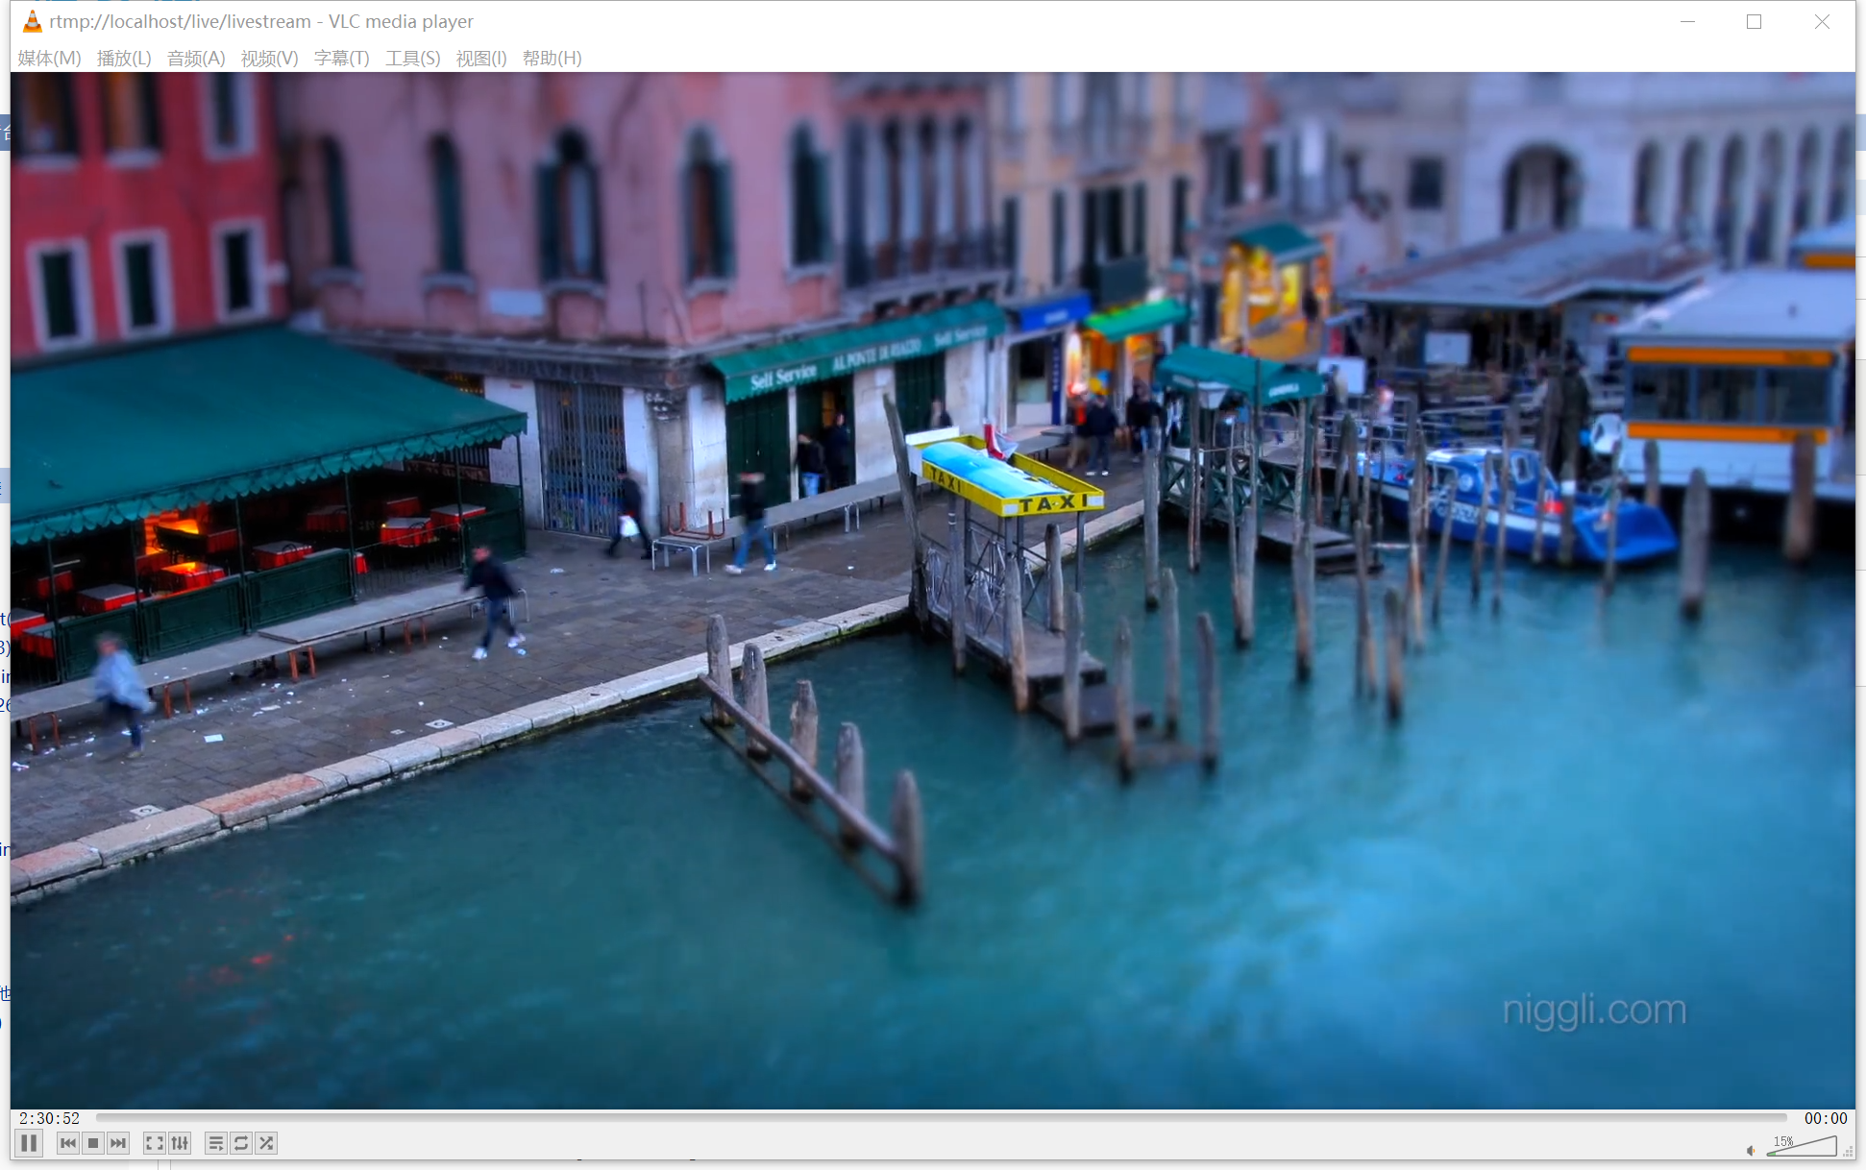Expand the 字幕(T) menu
The width and height of the screenshot is (1866, 1170).
341,59
